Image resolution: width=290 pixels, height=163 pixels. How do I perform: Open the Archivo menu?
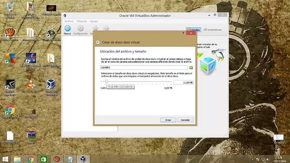69,21
